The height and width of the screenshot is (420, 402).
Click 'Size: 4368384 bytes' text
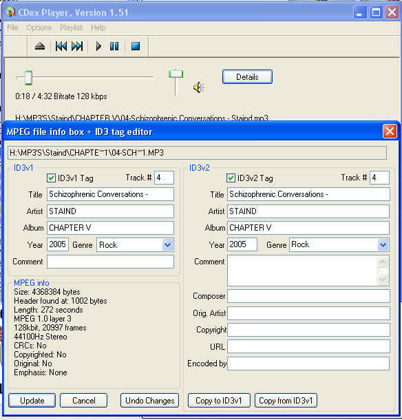point(47,292)
